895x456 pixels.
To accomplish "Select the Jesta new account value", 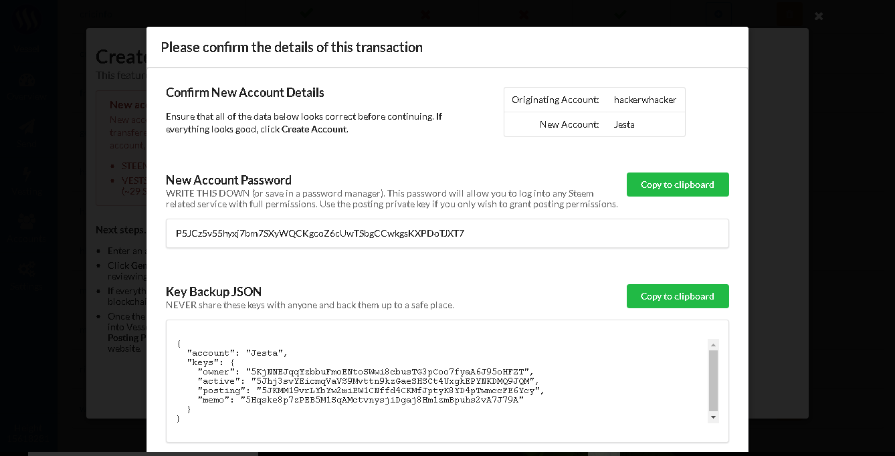I will point(624,124).
